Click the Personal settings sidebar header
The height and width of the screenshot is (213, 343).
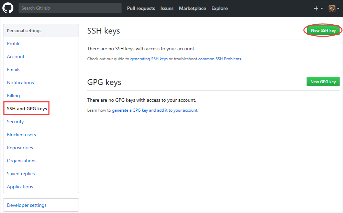tap(41, 30)
